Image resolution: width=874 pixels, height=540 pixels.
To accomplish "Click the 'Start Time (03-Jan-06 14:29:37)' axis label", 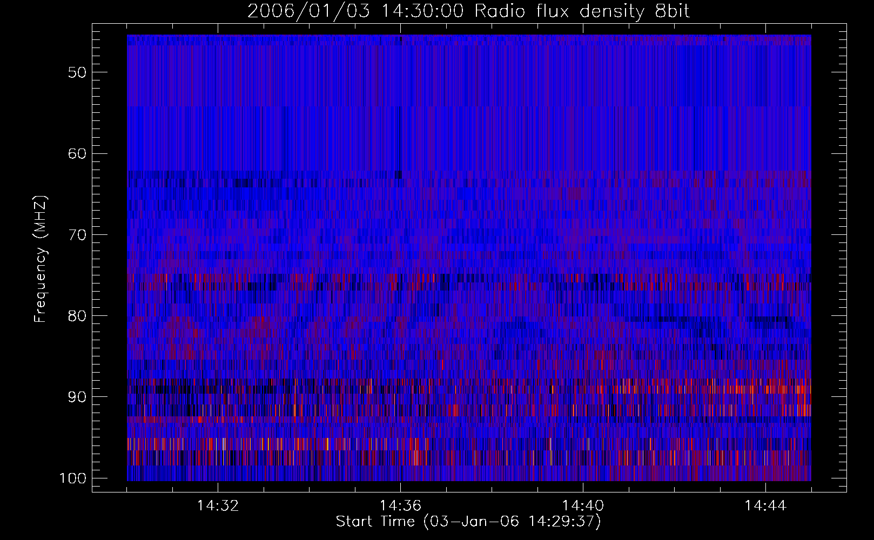I will (468, 522).
